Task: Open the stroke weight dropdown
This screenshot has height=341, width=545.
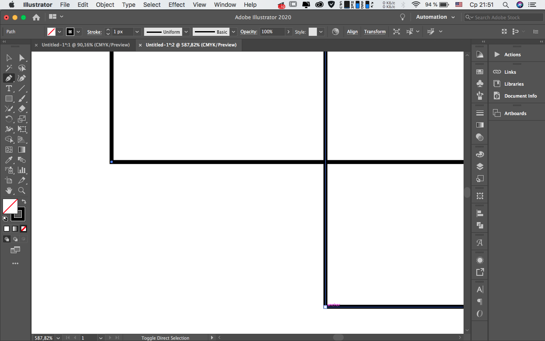Action: (x=137, y=32)
